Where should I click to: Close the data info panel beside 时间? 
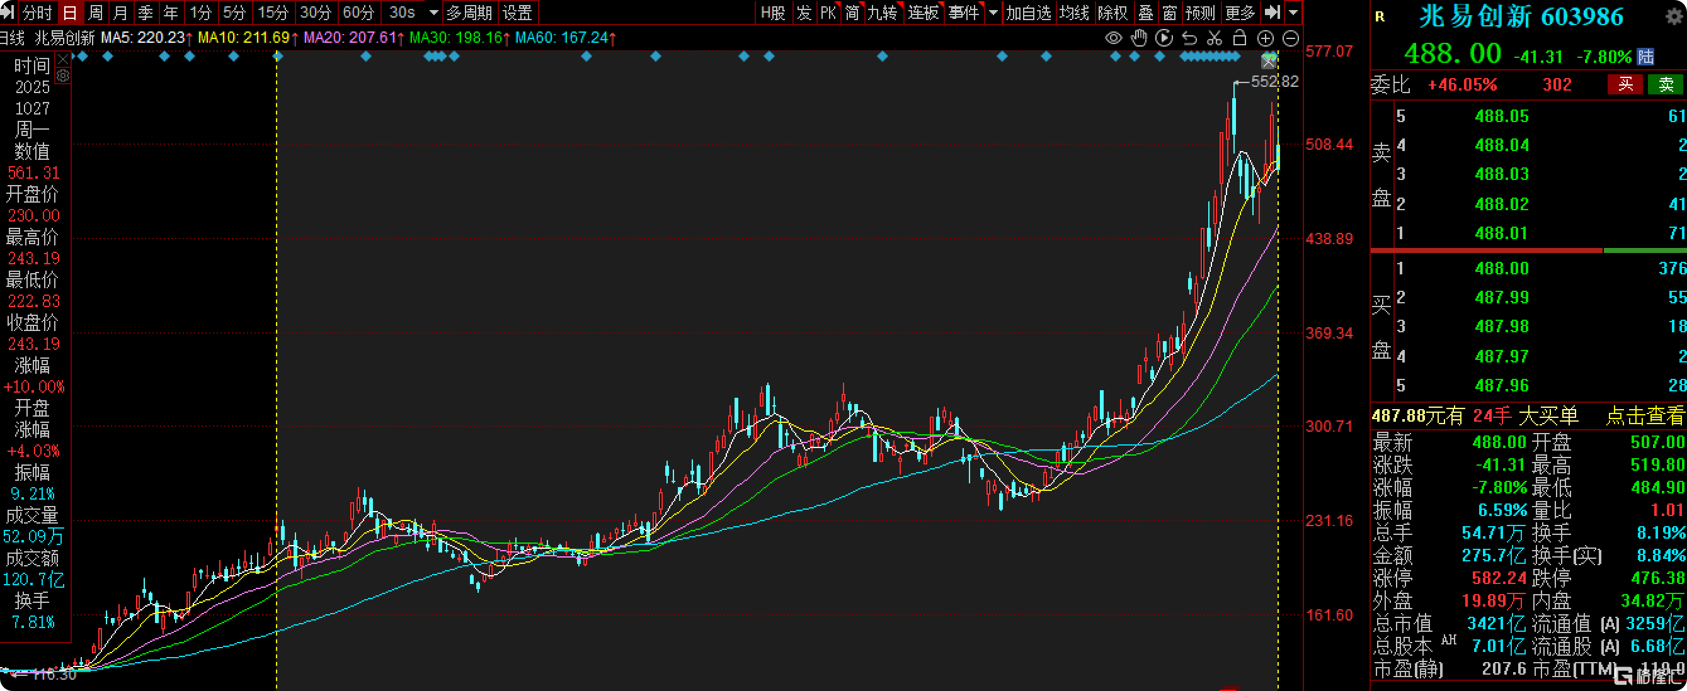tap(63, 60)
